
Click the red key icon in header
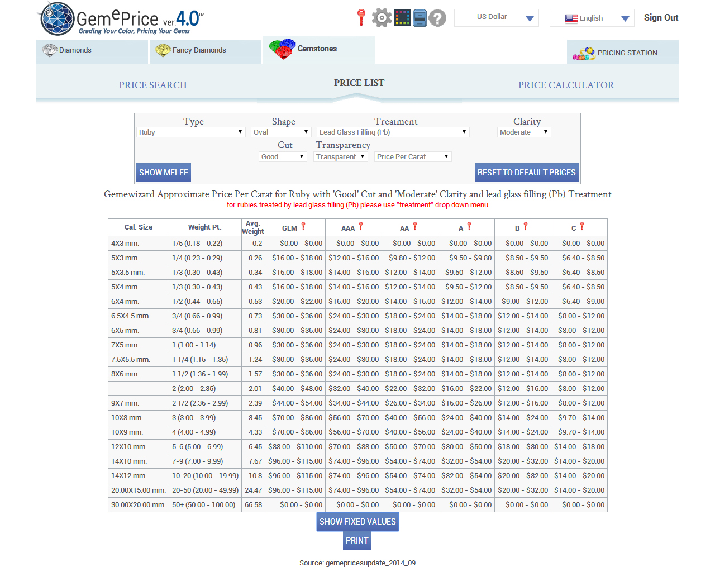click(x=361, y=17)
